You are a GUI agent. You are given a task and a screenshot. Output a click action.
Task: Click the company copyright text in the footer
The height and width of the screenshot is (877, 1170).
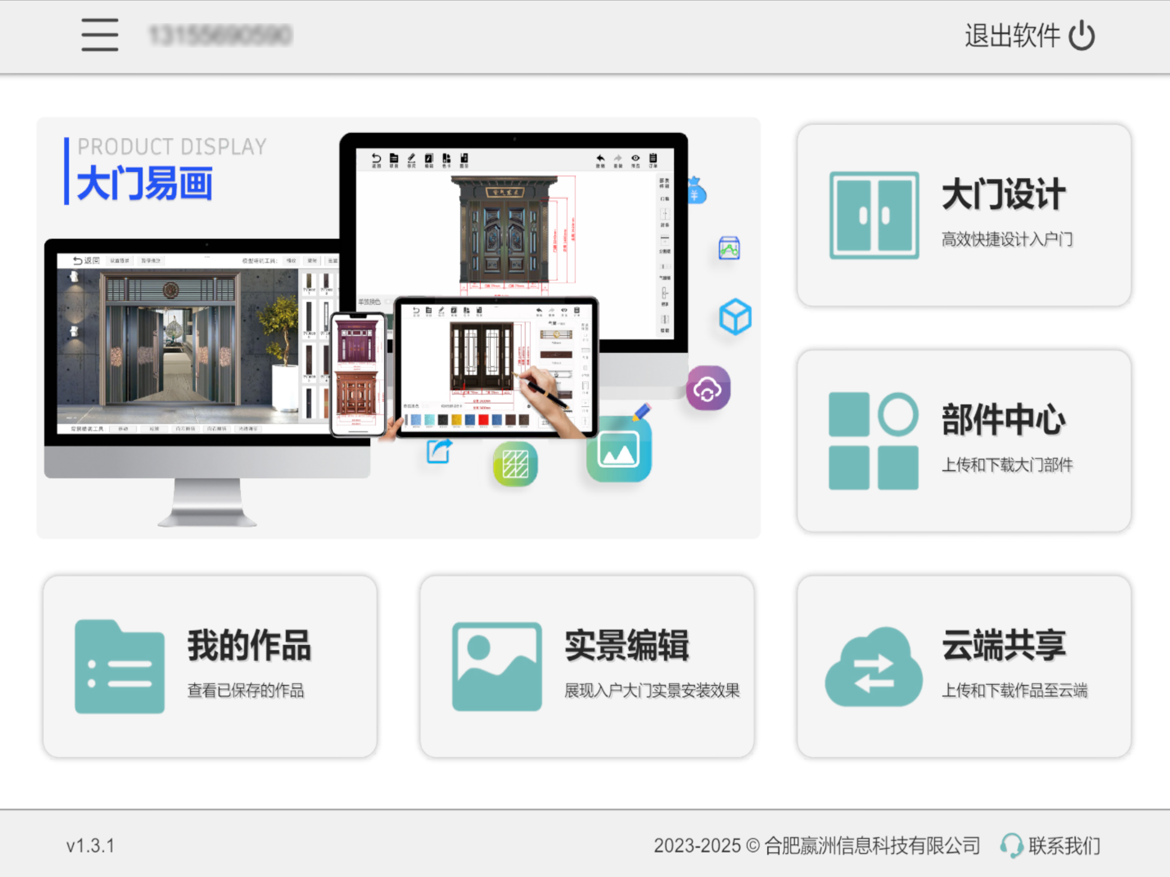[817, 845]
